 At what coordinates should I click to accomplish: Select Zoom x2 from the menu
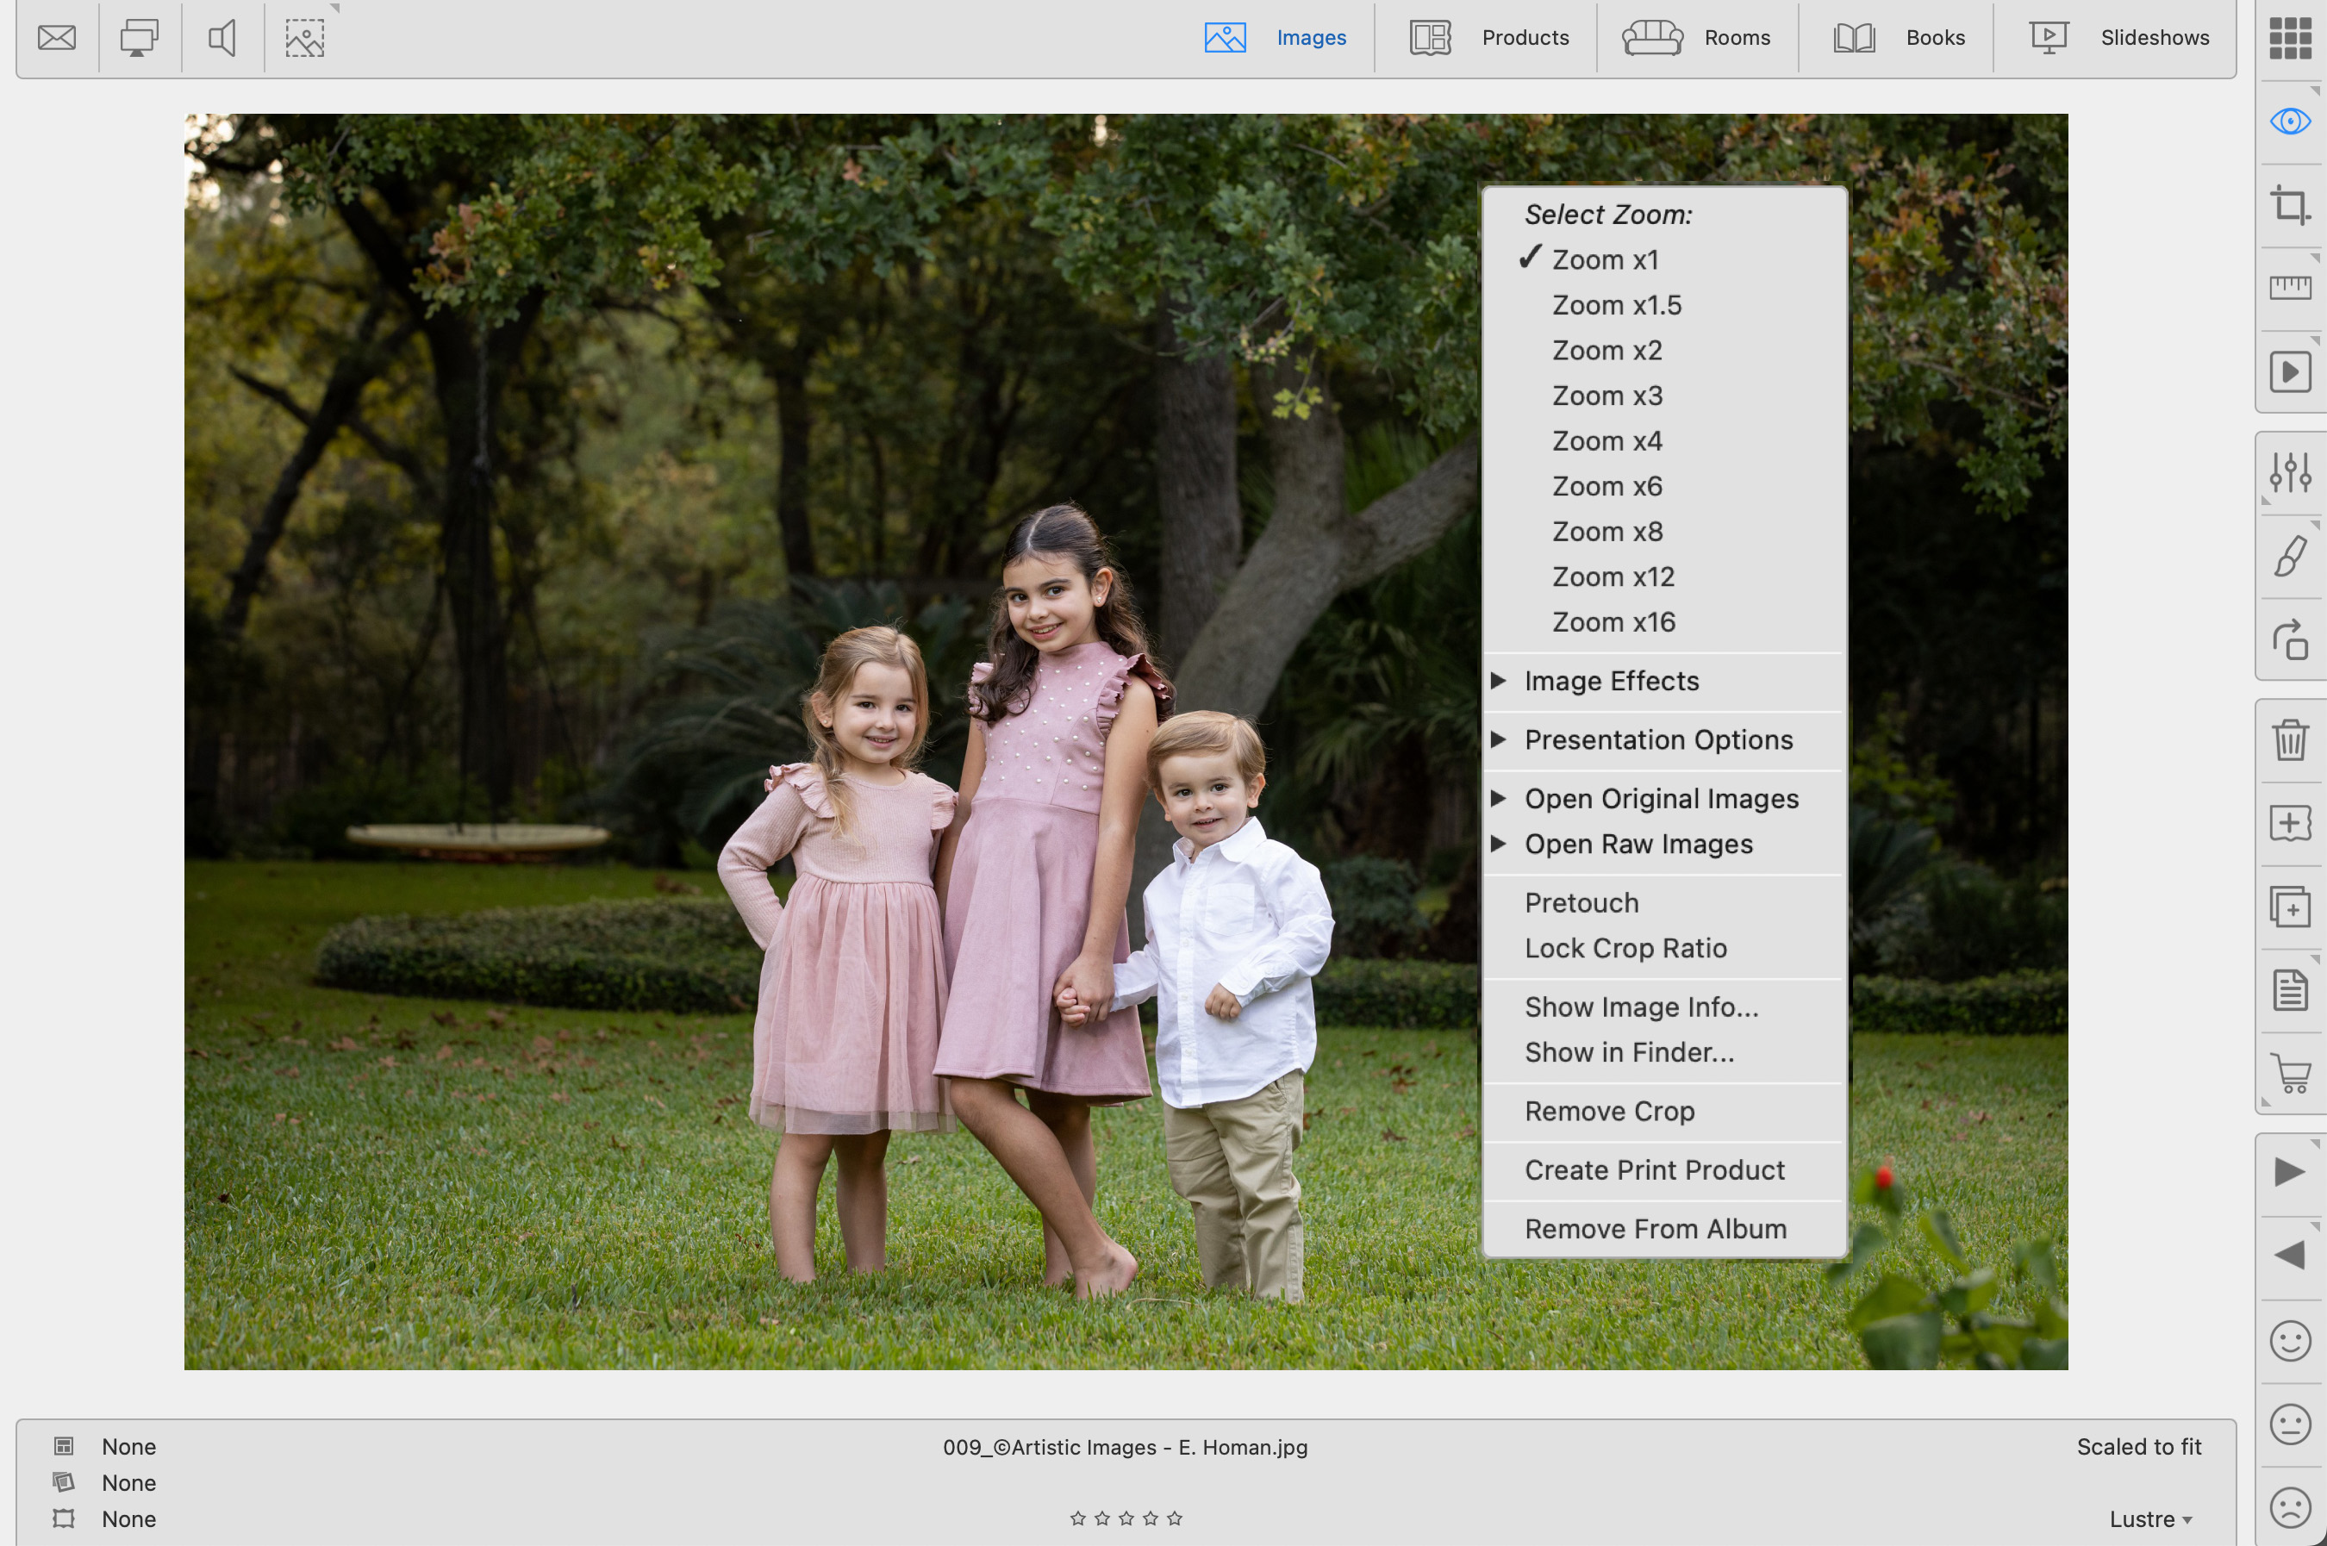pyautogui.click(x=1606, y=350)
